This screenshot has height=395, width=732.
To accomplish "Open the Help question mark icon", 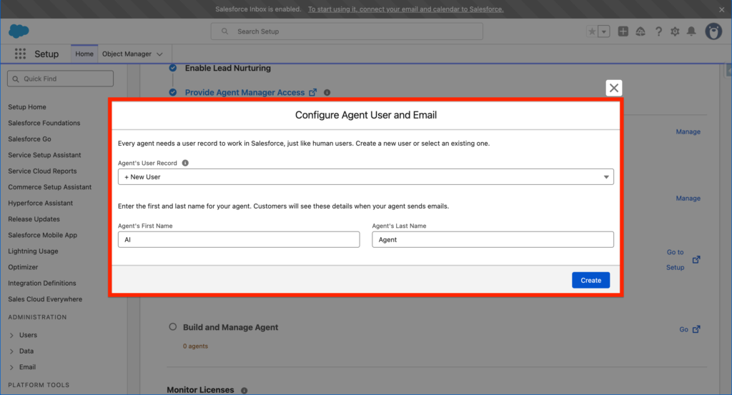I will point(658,31).
